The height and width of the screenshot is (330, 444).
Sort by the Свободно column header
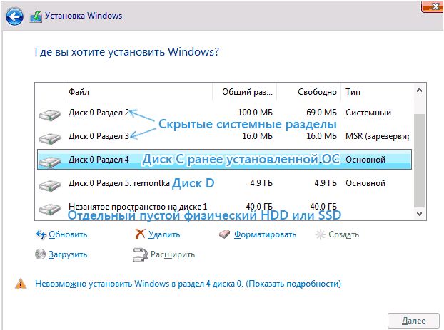(x=309, y=92)
